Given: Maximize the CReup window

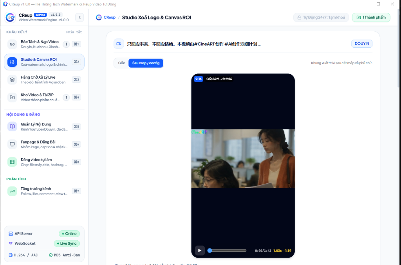Looking at the screenshot, I should point(378,4).
